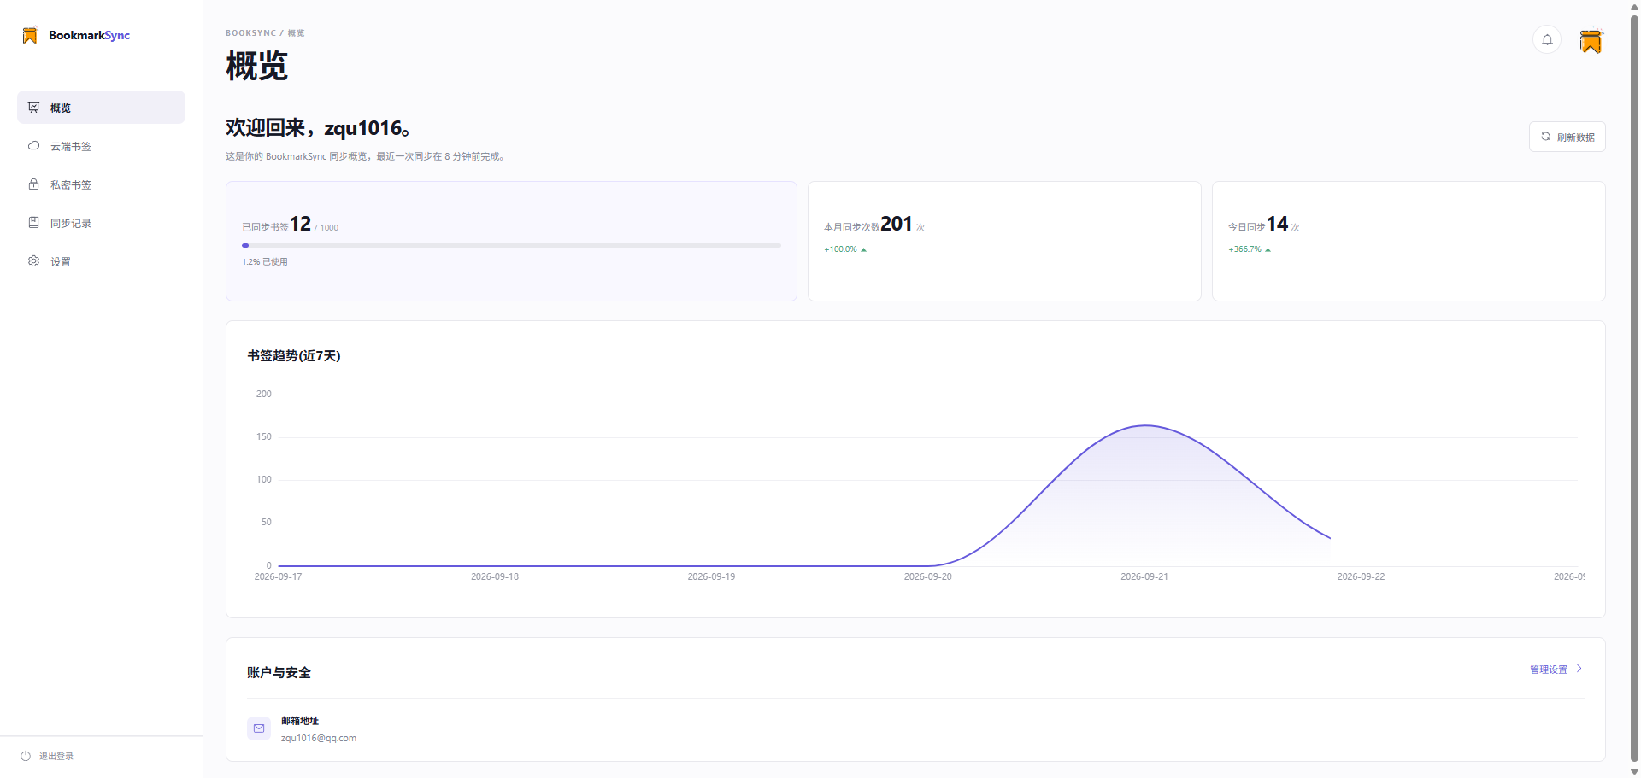Viewport: 1641px width, 778px height.
Task: Click the 已同步书签 usage progress bar
Action: tap(511, 245)
